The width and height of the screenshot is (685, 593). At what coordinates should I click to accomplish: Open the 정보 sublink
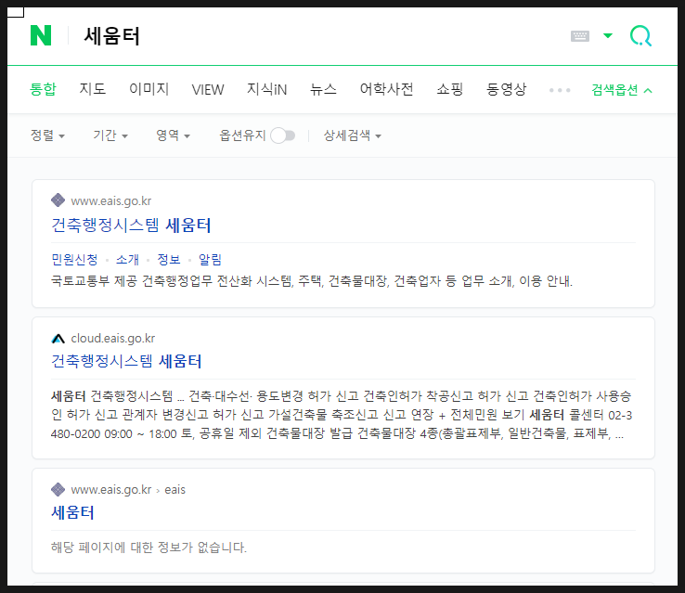pos(169,260)
